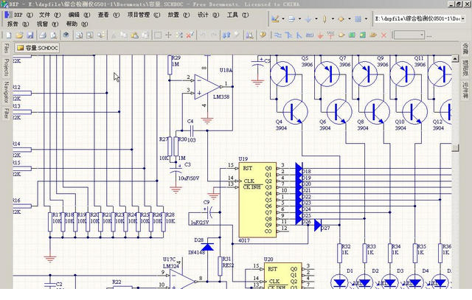Select the Place Bus Entry tool
Image resolution: width=472 pixels, height=300 pixels.
coord(299,35)
